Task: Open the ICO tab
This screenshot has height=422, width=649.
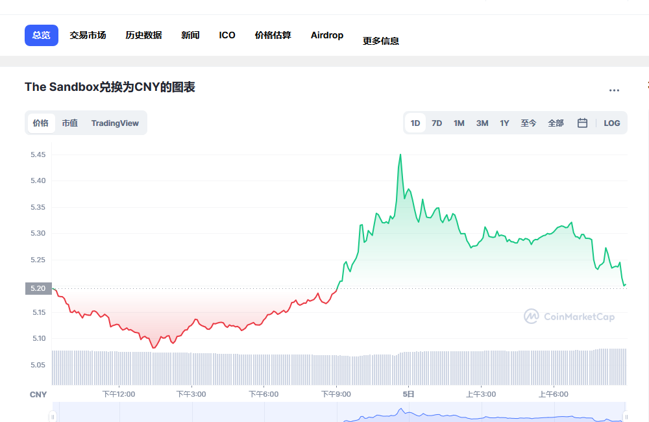Action: (x=227, y=35)
